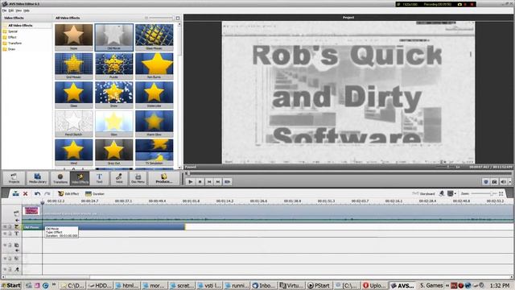The image size is (515, 290).
Task: Toggle eye on voice microphone track
Action: pyautogui.click(x=5, y=269)
